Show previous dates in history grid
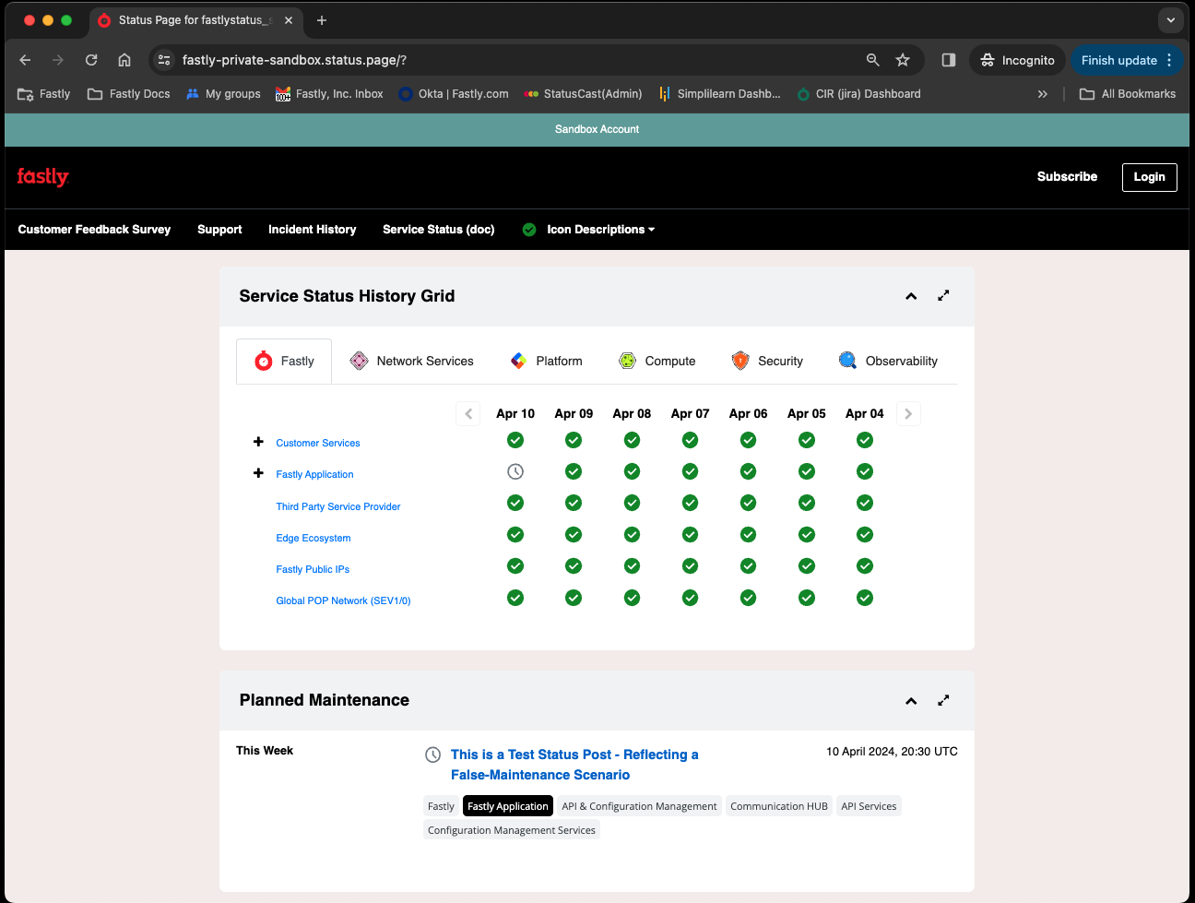 pyautogui.click(x=468, y=414)
